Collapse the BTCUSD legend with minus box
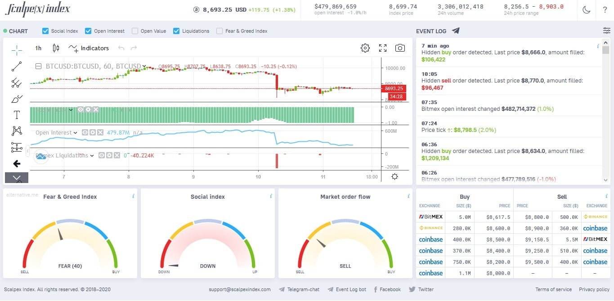The width and height of the screenshot is (614, 301). coord(39,66)
